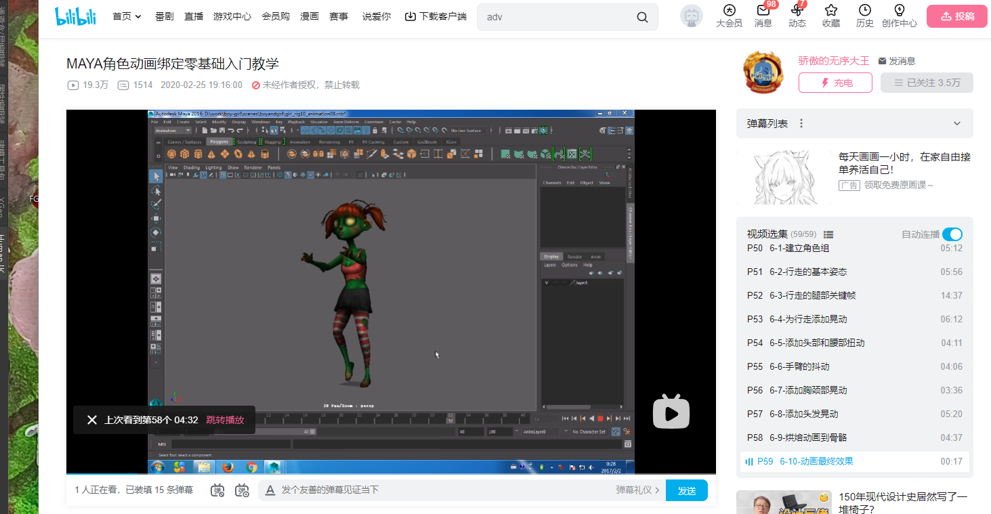Open 下载客户端 download link
Screen dimensions: 991x514
tap(436, 16)
